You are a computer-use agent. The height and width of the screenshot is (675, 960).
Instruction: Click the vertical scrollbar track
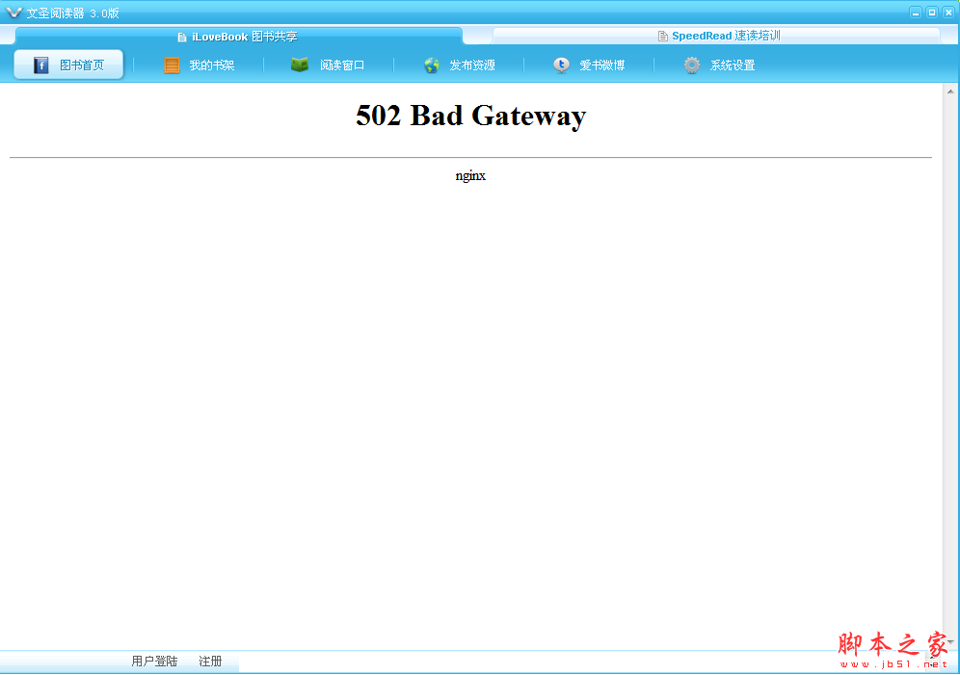click(950, 367)
